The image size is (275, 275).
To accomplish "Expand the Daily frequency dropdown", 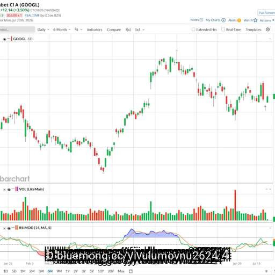I will pos(43,30).
